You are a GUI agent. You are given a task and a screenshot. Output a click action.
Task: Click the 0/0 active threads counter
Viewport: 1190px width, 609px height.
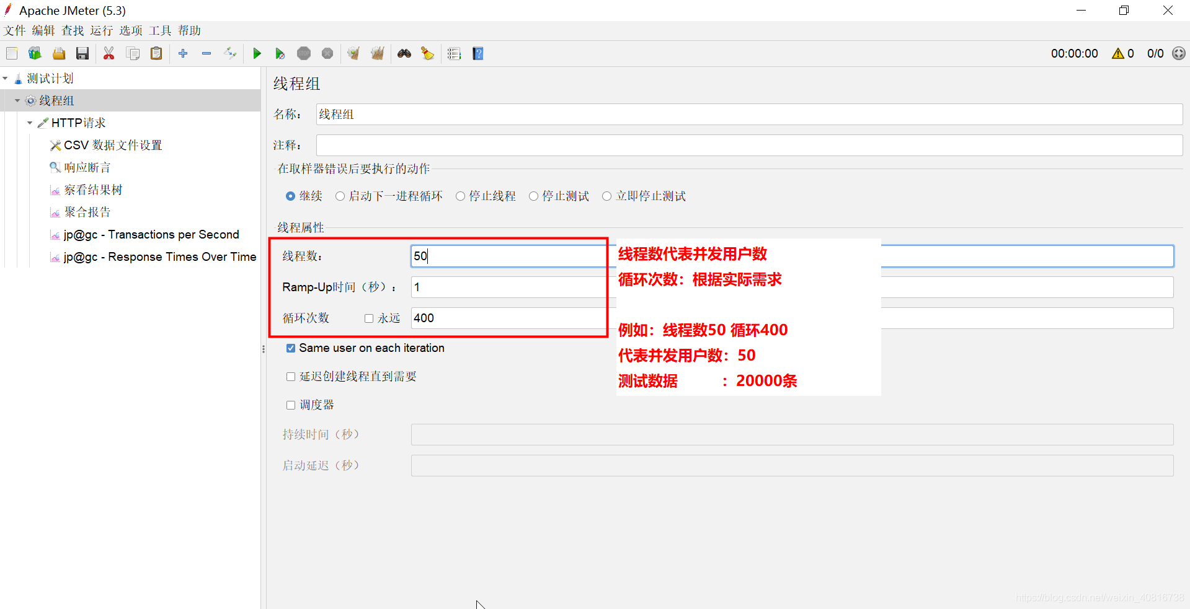tap(1155, 54)
